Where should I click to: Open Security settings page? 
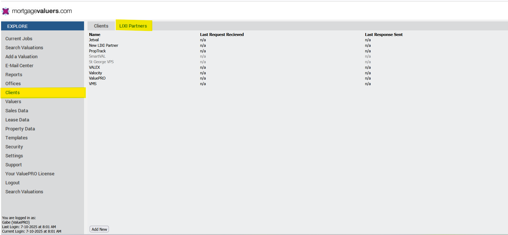click(14, 147)
